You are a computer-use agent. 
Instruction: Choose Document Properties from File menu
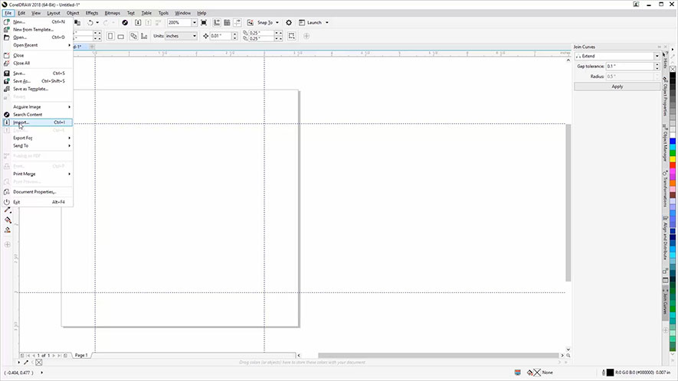34,191
